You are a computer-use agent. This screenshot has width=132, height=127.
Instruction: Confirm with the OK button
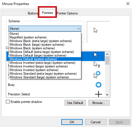pyautogui.click(x=72, y=122)
